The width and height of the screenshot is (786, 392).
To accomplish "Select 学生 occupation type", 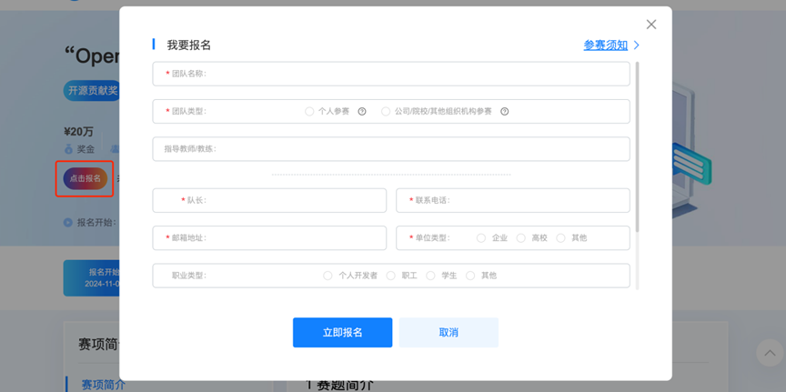I will tap(430, 276).
